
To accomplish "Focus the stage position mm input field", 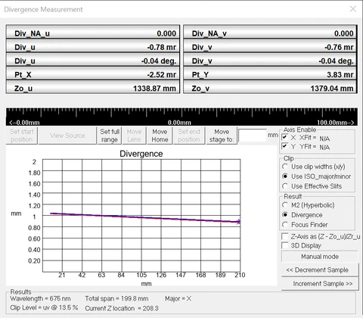I will point(253,136).
